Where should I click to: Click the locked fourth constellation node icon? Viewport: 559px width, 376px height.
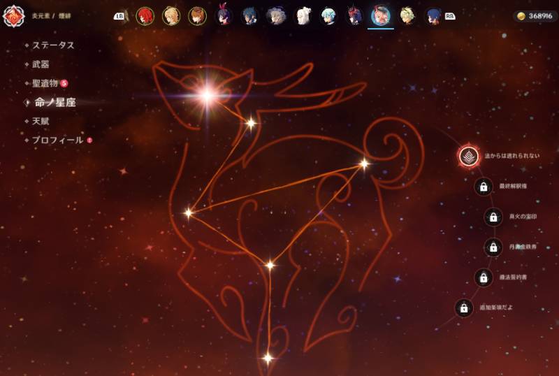tap(493, 247)
